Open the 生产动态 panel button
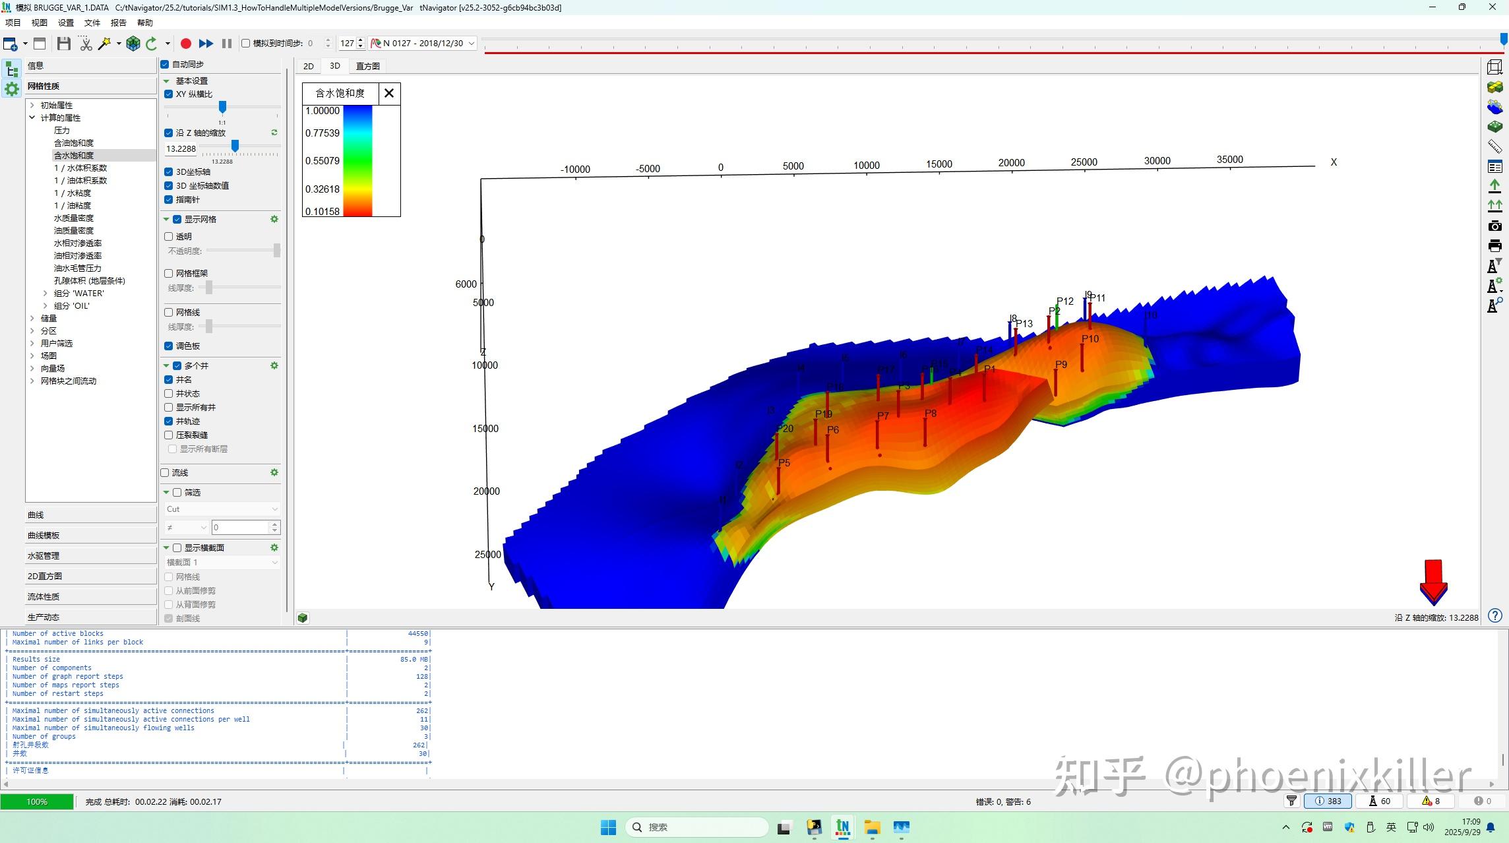Viewport: 1509px width, 843px height. [x=91, y=617]
